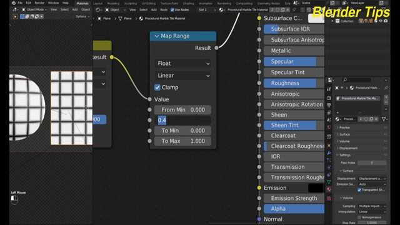The image size is (400, 225).
Task: Click the Value input socket of Map Range
Action: point(149,99)
